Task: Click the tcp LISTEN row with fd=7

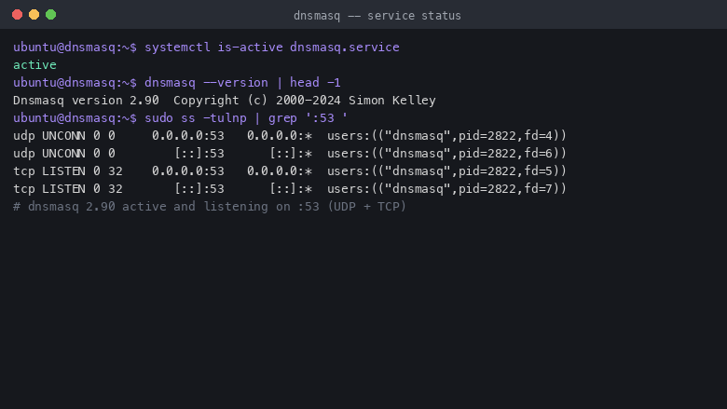Action: tap(290, 189)
